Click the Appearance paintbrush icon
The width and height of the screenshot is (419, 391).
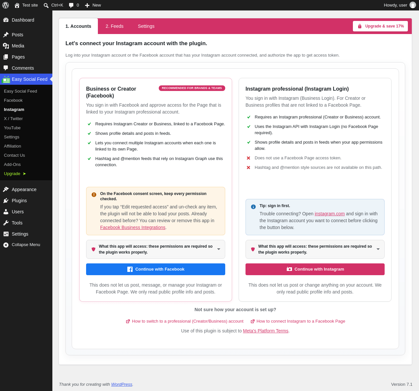click(x=6, y=189)
